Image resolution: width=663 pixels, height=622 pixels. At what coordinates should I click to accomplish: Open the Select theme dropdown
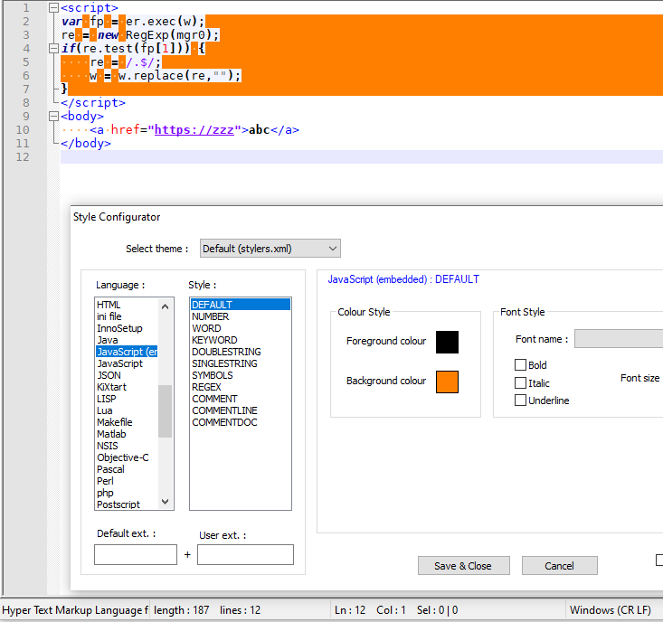tap(270, 249)
